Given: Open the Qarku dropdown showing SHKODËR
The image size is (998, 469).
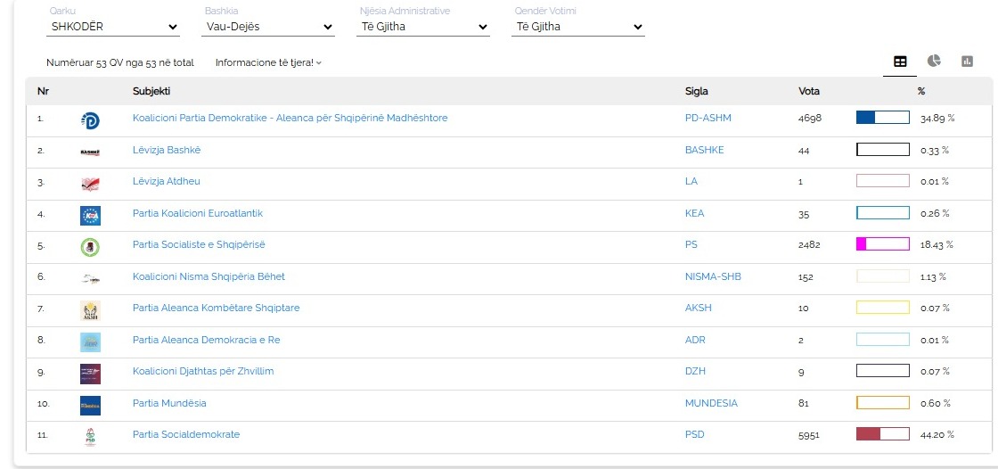Looking at the screenshot, I should [113, 27].
